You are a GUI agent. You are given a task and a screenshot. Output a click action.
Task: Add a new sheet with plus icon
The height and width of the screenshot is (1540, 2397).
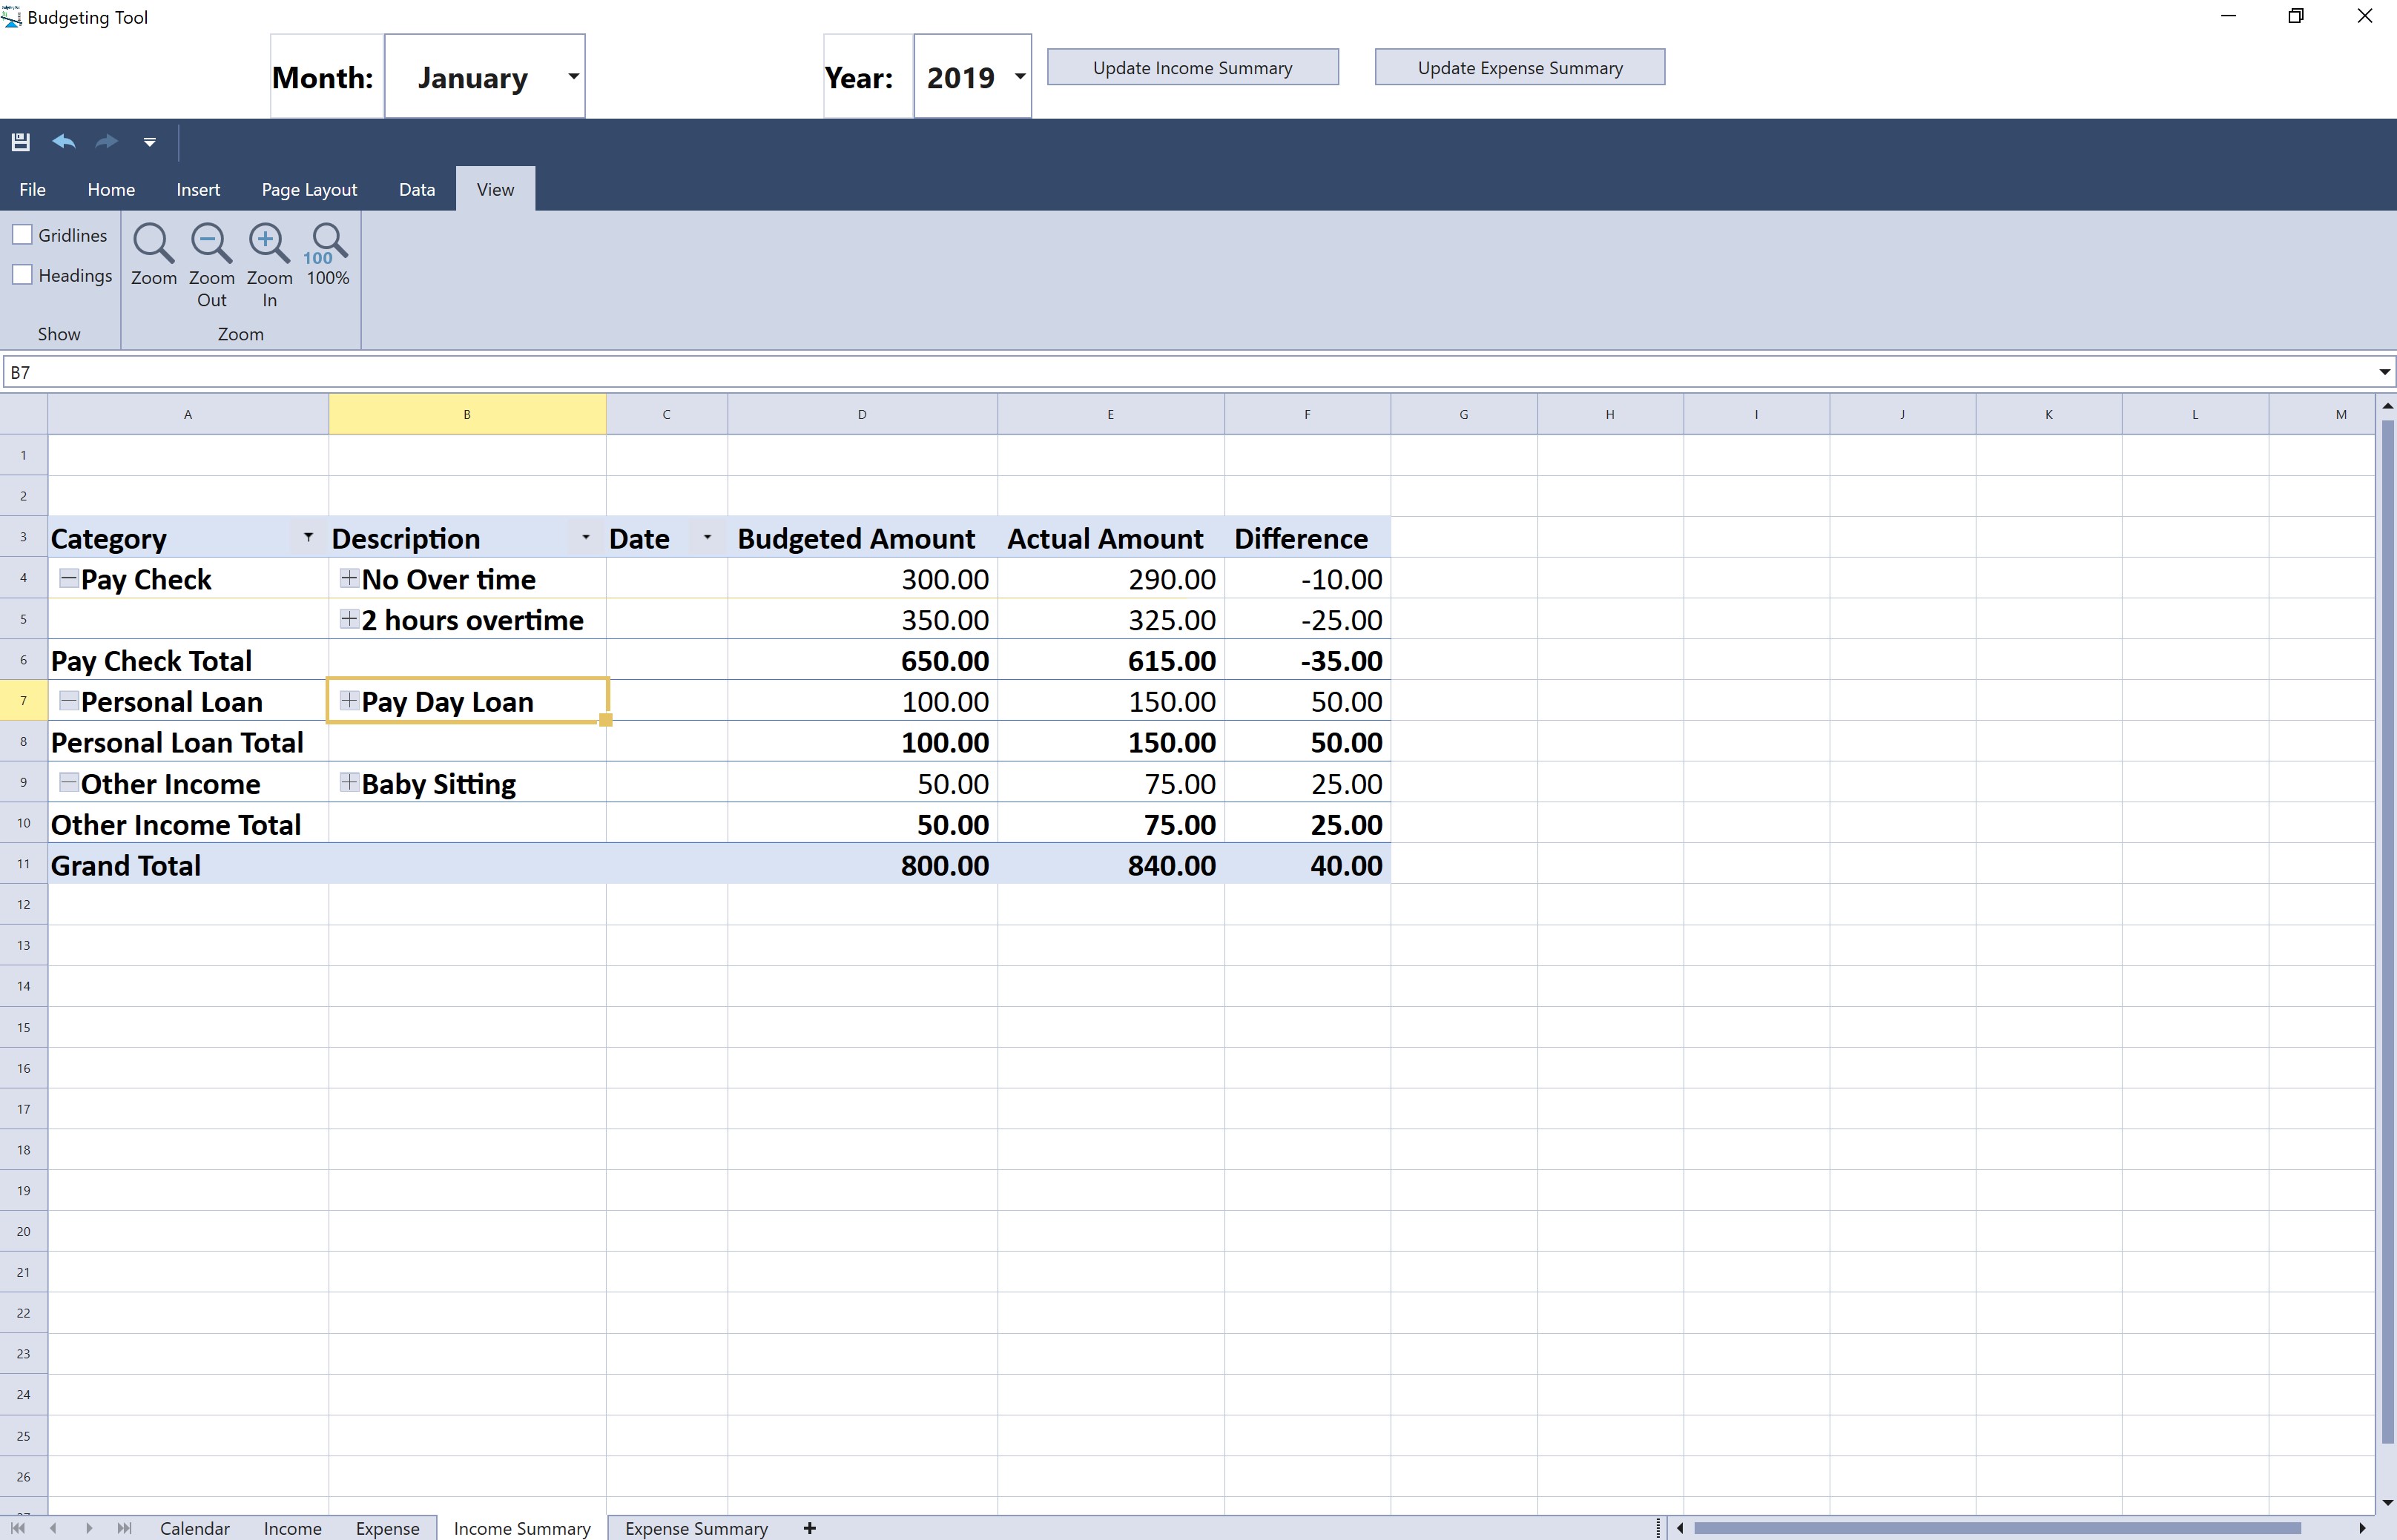pyautogui.click(x=810, y=1528)
